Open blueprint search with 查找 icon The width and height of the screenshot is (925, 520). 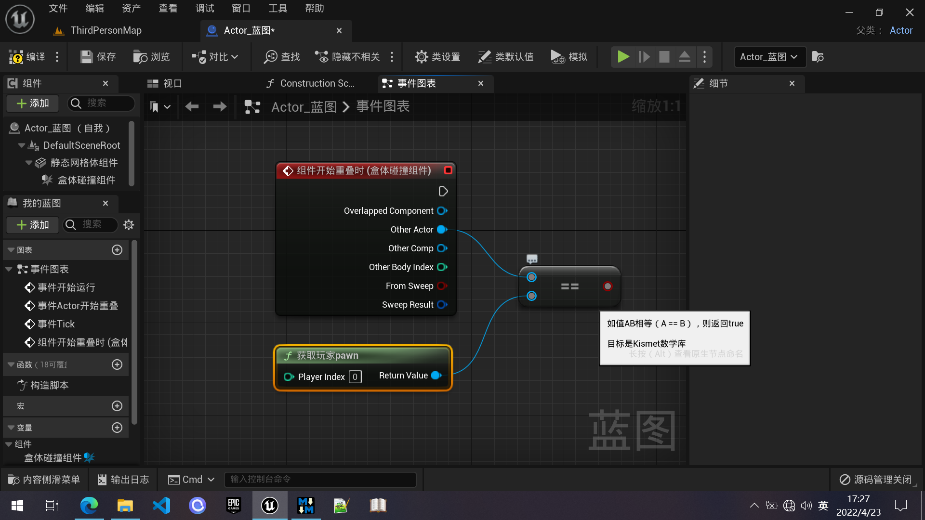[281, 57]
